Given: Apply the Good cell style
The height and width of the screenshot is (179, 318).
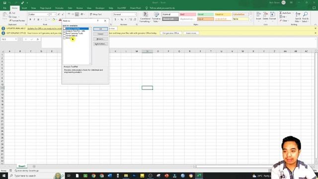Looking at the screenshot, I should click(205, 14).
